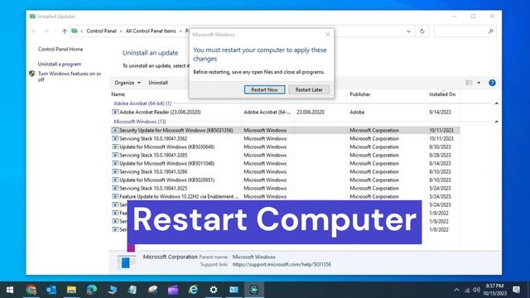Collapse the Adobe Acrobat (64-bit) group
Image resolution: width=530 pixels, height=298 pixels.
pos(497,103)
